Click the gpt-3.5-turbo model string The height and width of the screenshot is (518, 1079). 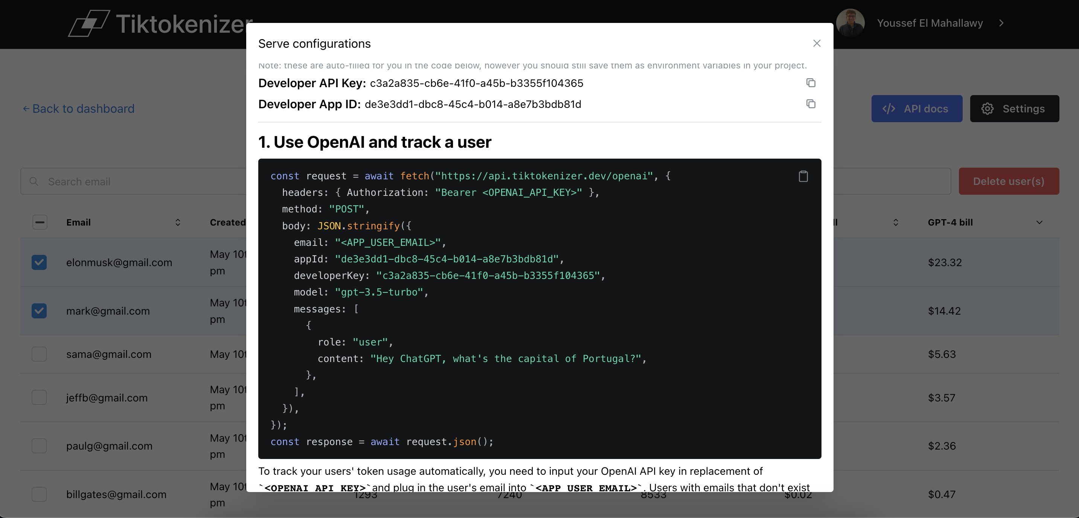tap(379, 292)
